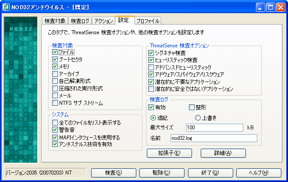
Task: Click the NOD32 banner image
Action: [21, 90]
